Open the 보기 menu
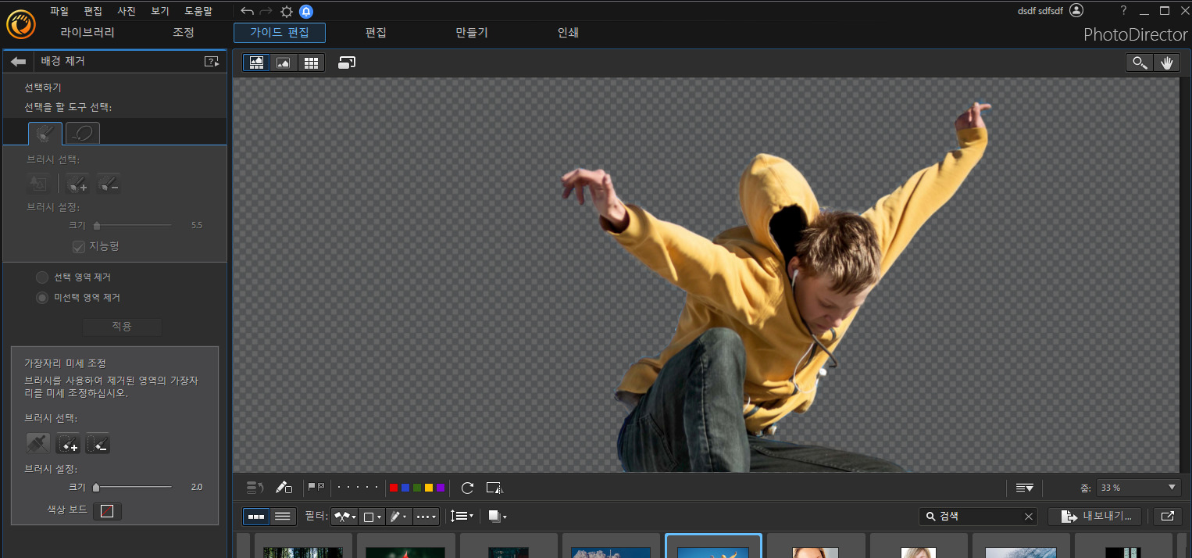The width and height of the screenshot is (1192, 558). [159, 11]
